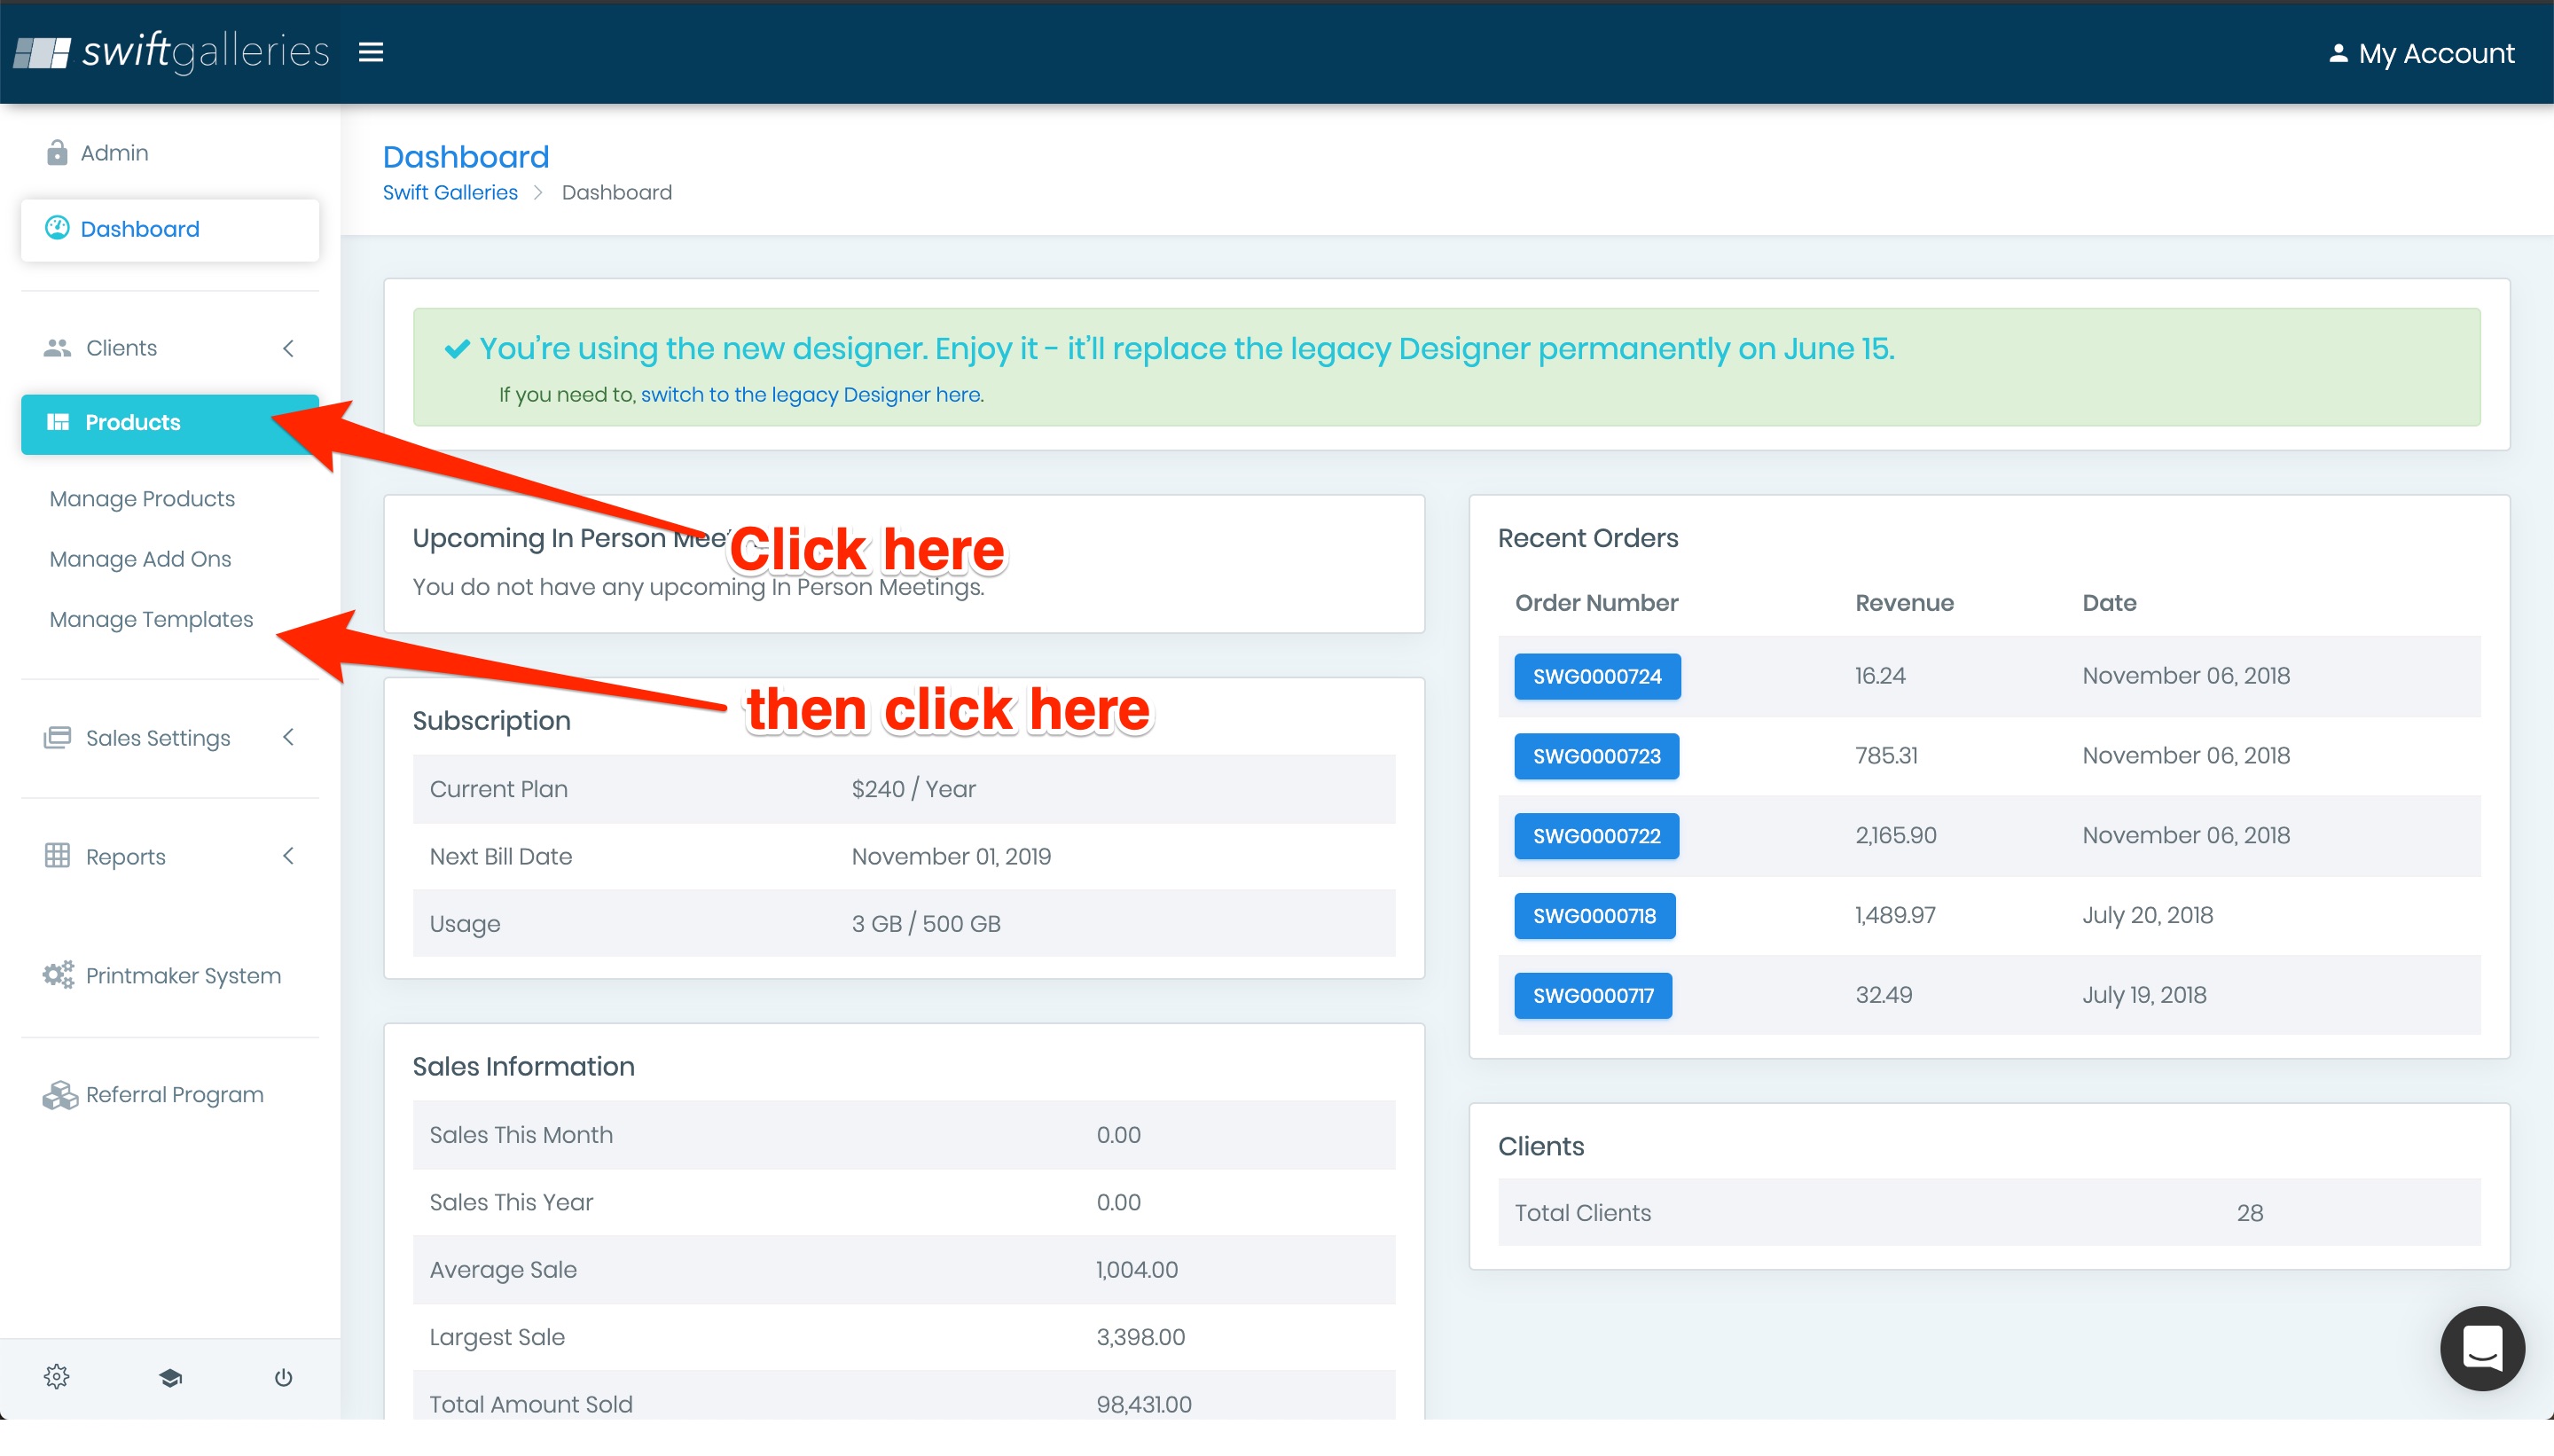Click the breadcrumb separator chevron

click(538, 192)
